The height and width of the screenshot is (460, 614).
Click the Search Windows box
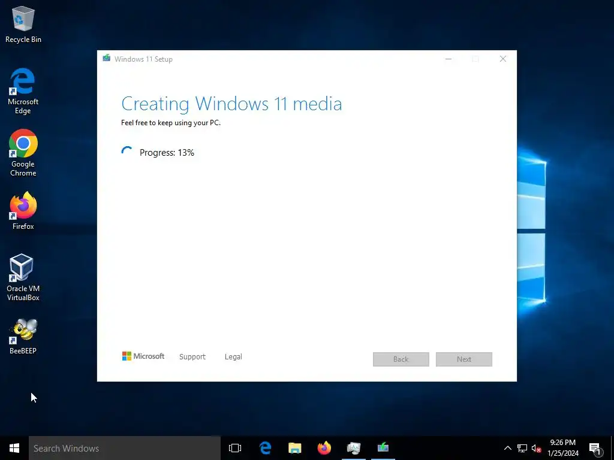click(x=125, y=448)
